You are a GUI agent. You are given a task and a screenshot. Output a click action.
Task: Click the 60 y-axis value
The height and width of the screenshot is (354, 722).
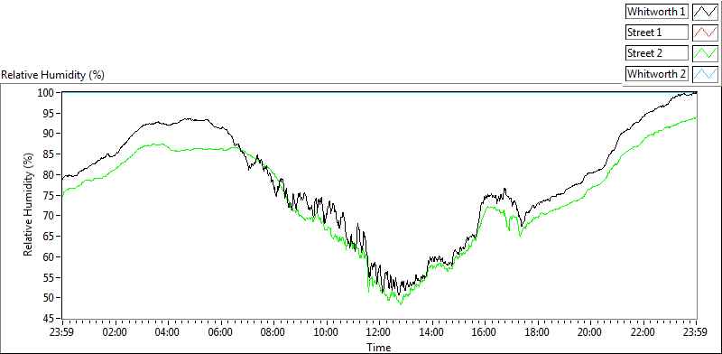coord(49,256)
